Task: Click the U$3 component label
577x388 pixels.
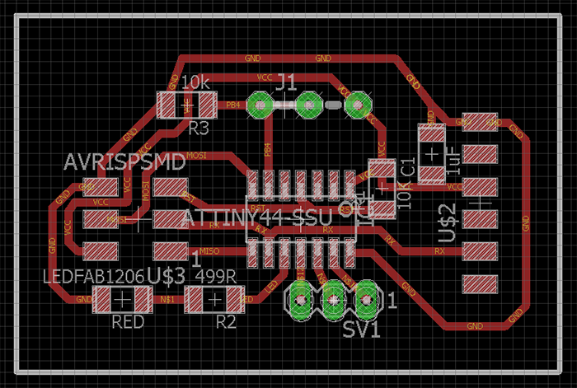Action: 166,276
